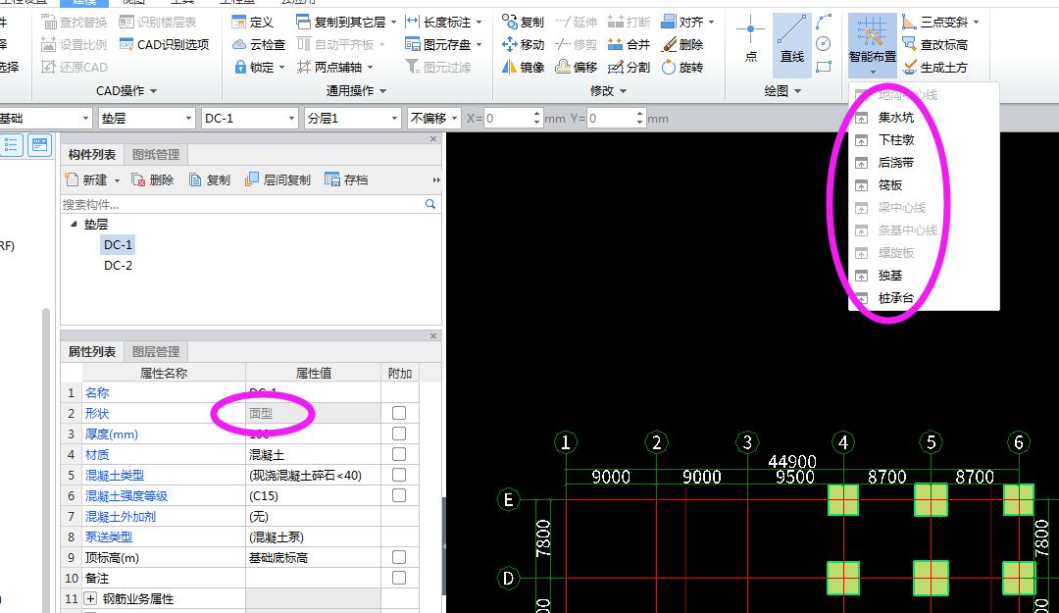Switch to the 图纸管理 tab
Image resolution: width=1059 pixels, height=613 pixels.
(x=156, y=155)
